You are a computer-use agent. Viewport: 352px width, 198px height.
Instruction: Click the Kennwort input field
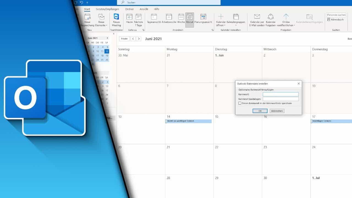(280, 94)
